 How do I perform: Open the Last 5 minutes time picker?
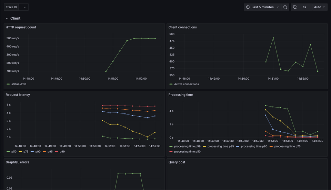point(262,7)
